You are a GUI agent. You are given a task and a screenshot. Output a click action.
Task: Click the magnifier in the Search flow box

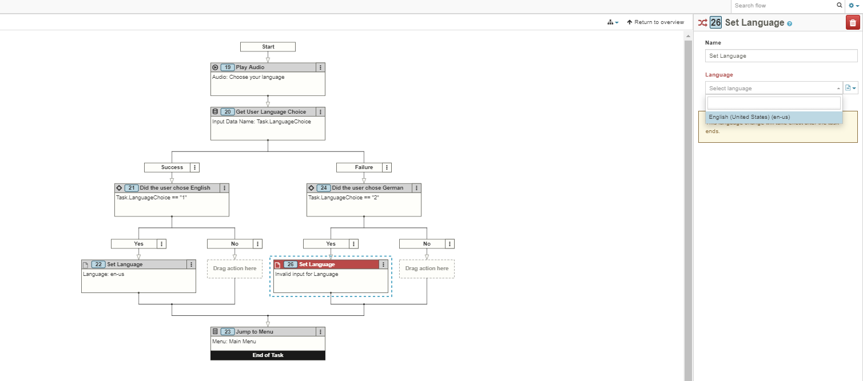tap(838, 5)
